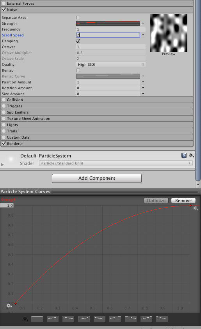Open material help reference book icon
The width and height of the screenshot is (201, 329).
click(184, 155)
